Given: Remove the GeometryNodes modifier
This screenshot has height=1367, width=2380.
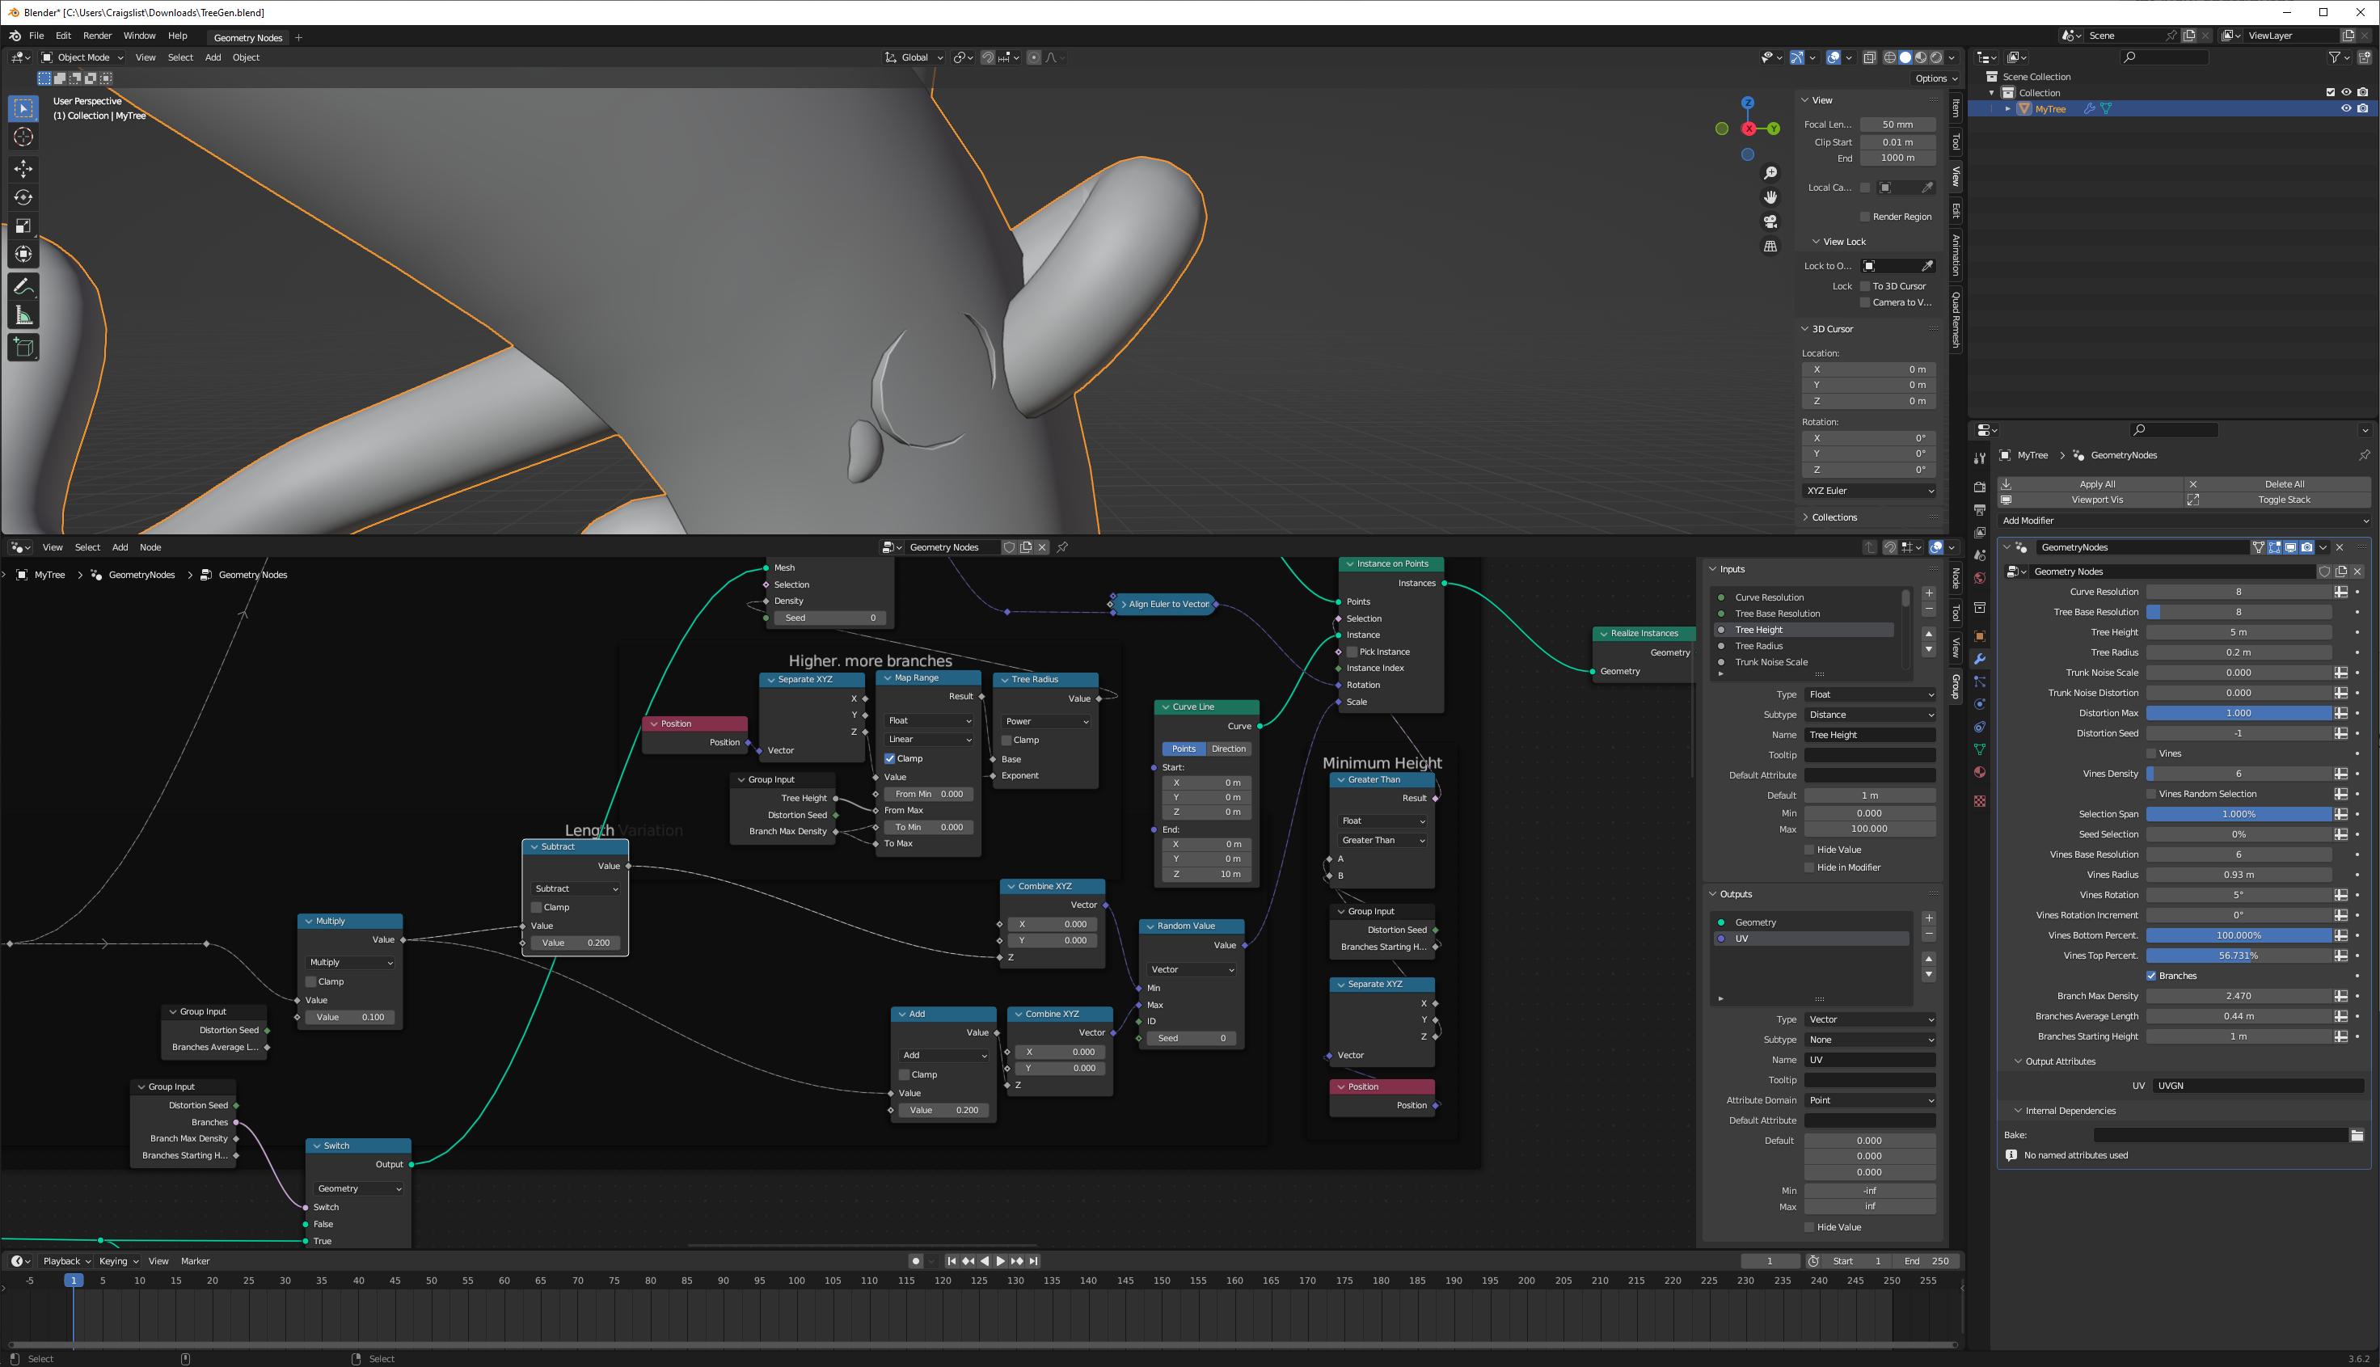Looking at the screenshot, I should [x=2340, y=547].
